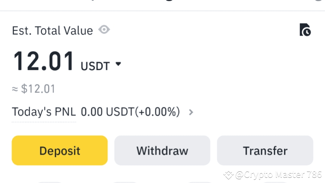Image resolution: width=325 pixels, height=183 pixels.
Task: Tap the Est. Total Value label
Action: (52, 31)
